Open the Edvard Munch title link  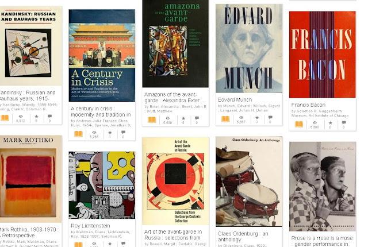click(x=235, y=100)
